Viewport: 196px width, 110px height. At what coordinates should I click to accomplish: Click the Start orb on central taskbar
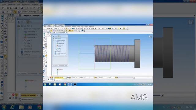tap(45, 84)
